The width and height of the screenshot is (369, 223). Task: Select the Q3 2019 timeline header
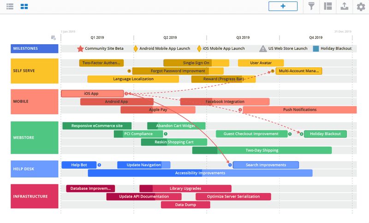tap(243, 38)
